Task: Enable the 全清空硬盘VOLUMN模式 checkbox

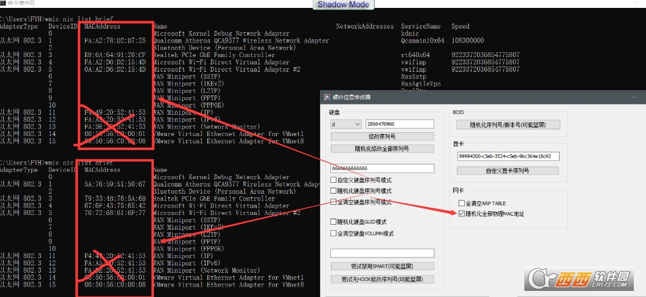Action: (333, 233)
